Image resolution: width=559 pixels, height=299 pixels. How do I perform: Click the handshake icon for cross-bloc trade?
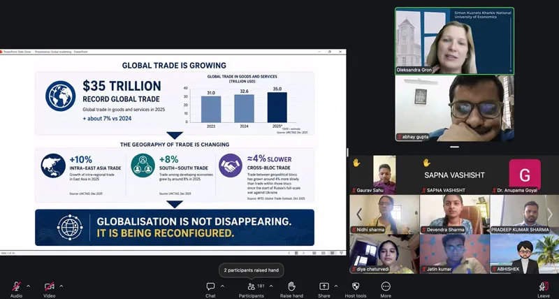pos(231,166)
